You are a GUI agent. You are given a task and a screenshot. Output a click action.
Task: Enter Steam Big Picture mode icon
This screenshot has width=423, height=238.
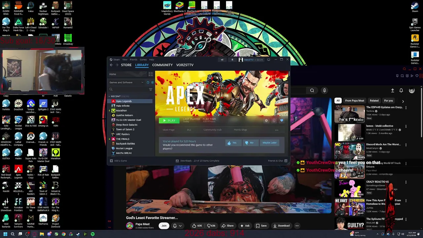pyautogui.click(x=269, y=60)
